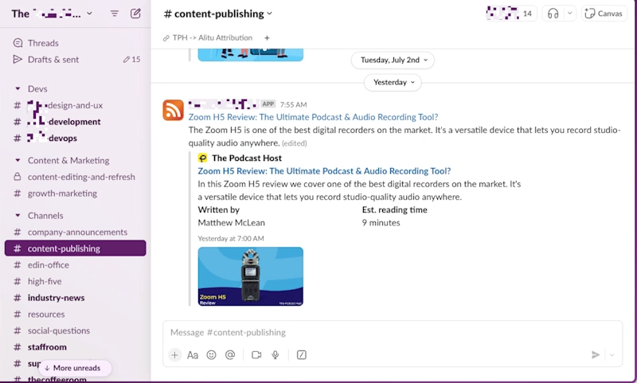Screen dimensions: 637x383
Task: Open company-announcements channel
Action: coord(76,232)
